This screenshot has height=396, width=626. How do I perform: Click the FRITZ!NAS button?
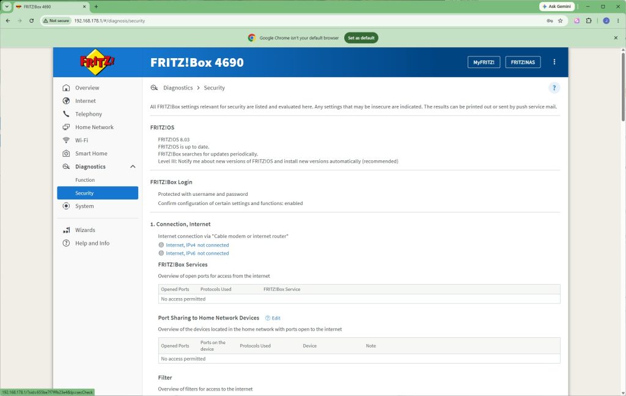pos(523,62)
